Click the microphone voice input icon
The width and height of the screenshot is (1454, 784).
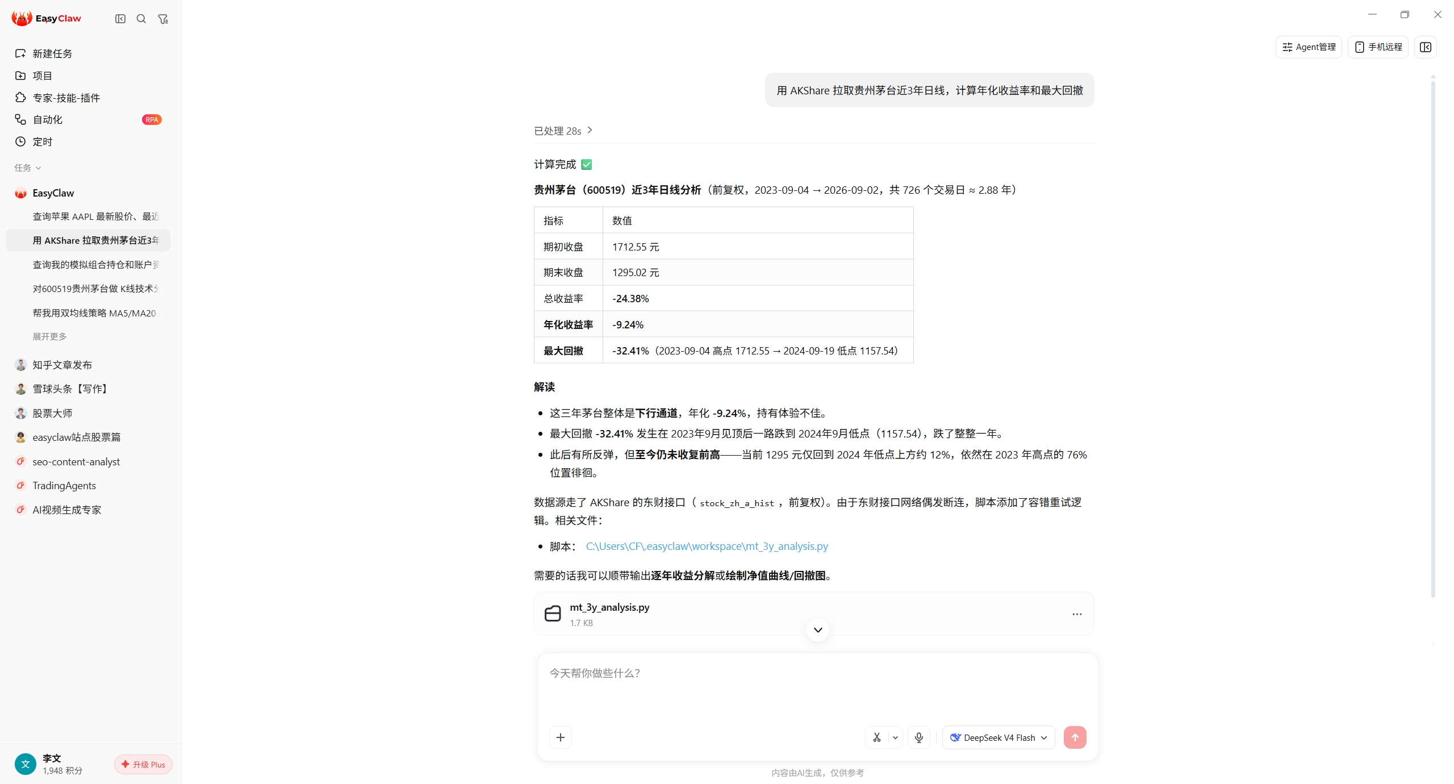click(919, 737)
